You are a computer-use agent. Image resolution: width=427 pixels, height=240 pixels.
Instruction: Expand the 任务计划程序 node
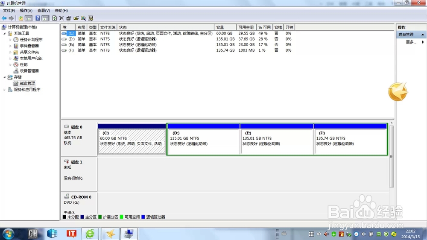click(10, 39)
